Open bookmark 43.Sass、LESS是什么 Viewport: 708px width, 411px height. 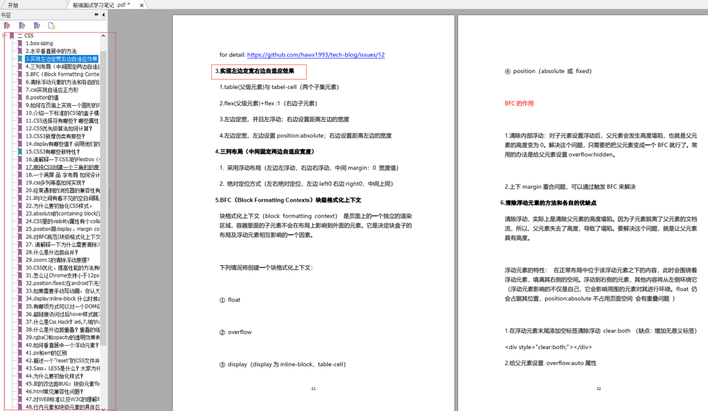tap(62, 368)
